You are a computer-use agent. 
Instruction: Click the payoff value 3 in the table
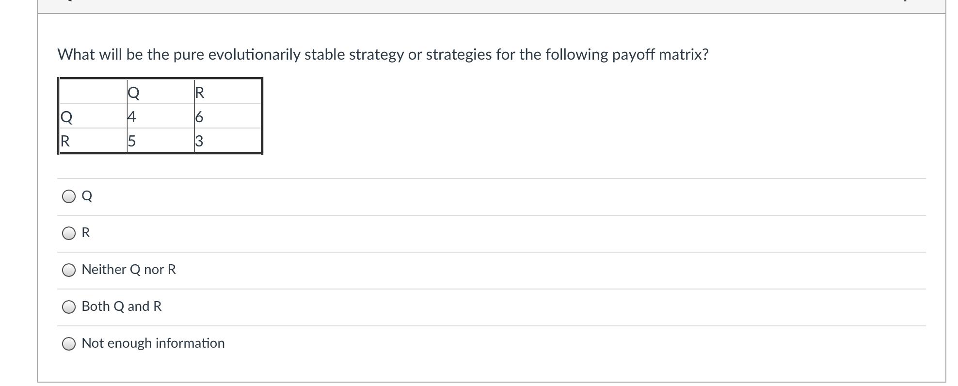pos(198,142)
